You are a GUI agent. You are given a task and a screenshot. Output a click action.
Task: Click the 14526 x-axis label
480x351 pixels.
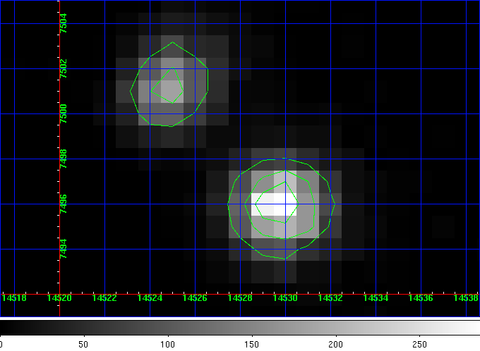click(195, 298)
